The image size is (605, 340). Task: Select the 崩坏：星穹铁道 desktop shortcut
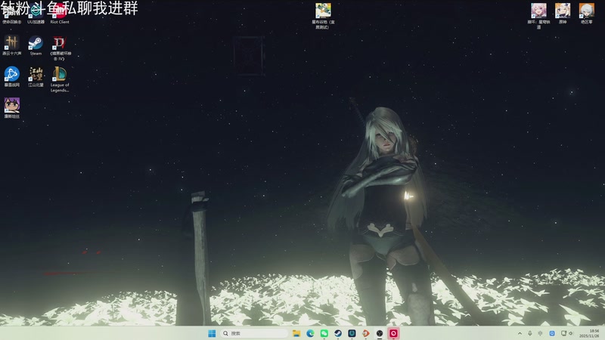pos(538,16)
